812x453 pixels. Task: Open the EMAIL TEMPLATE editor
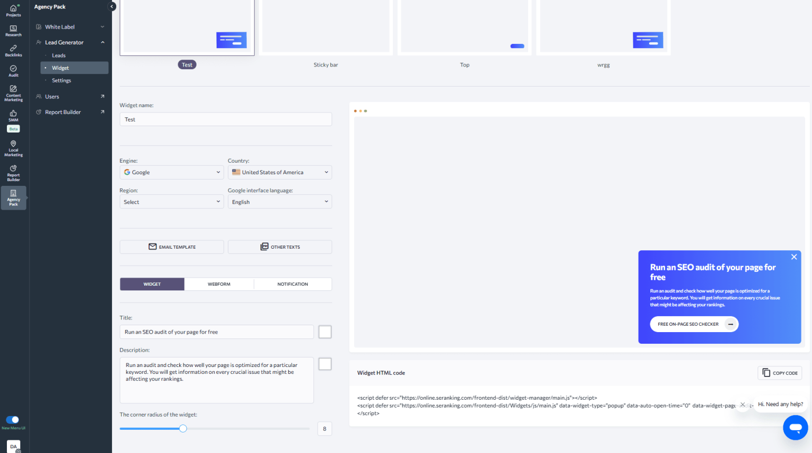(x=171, y=247)
